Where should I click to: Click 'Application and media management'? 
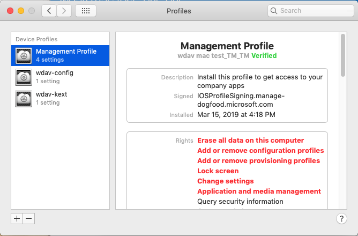259,191
